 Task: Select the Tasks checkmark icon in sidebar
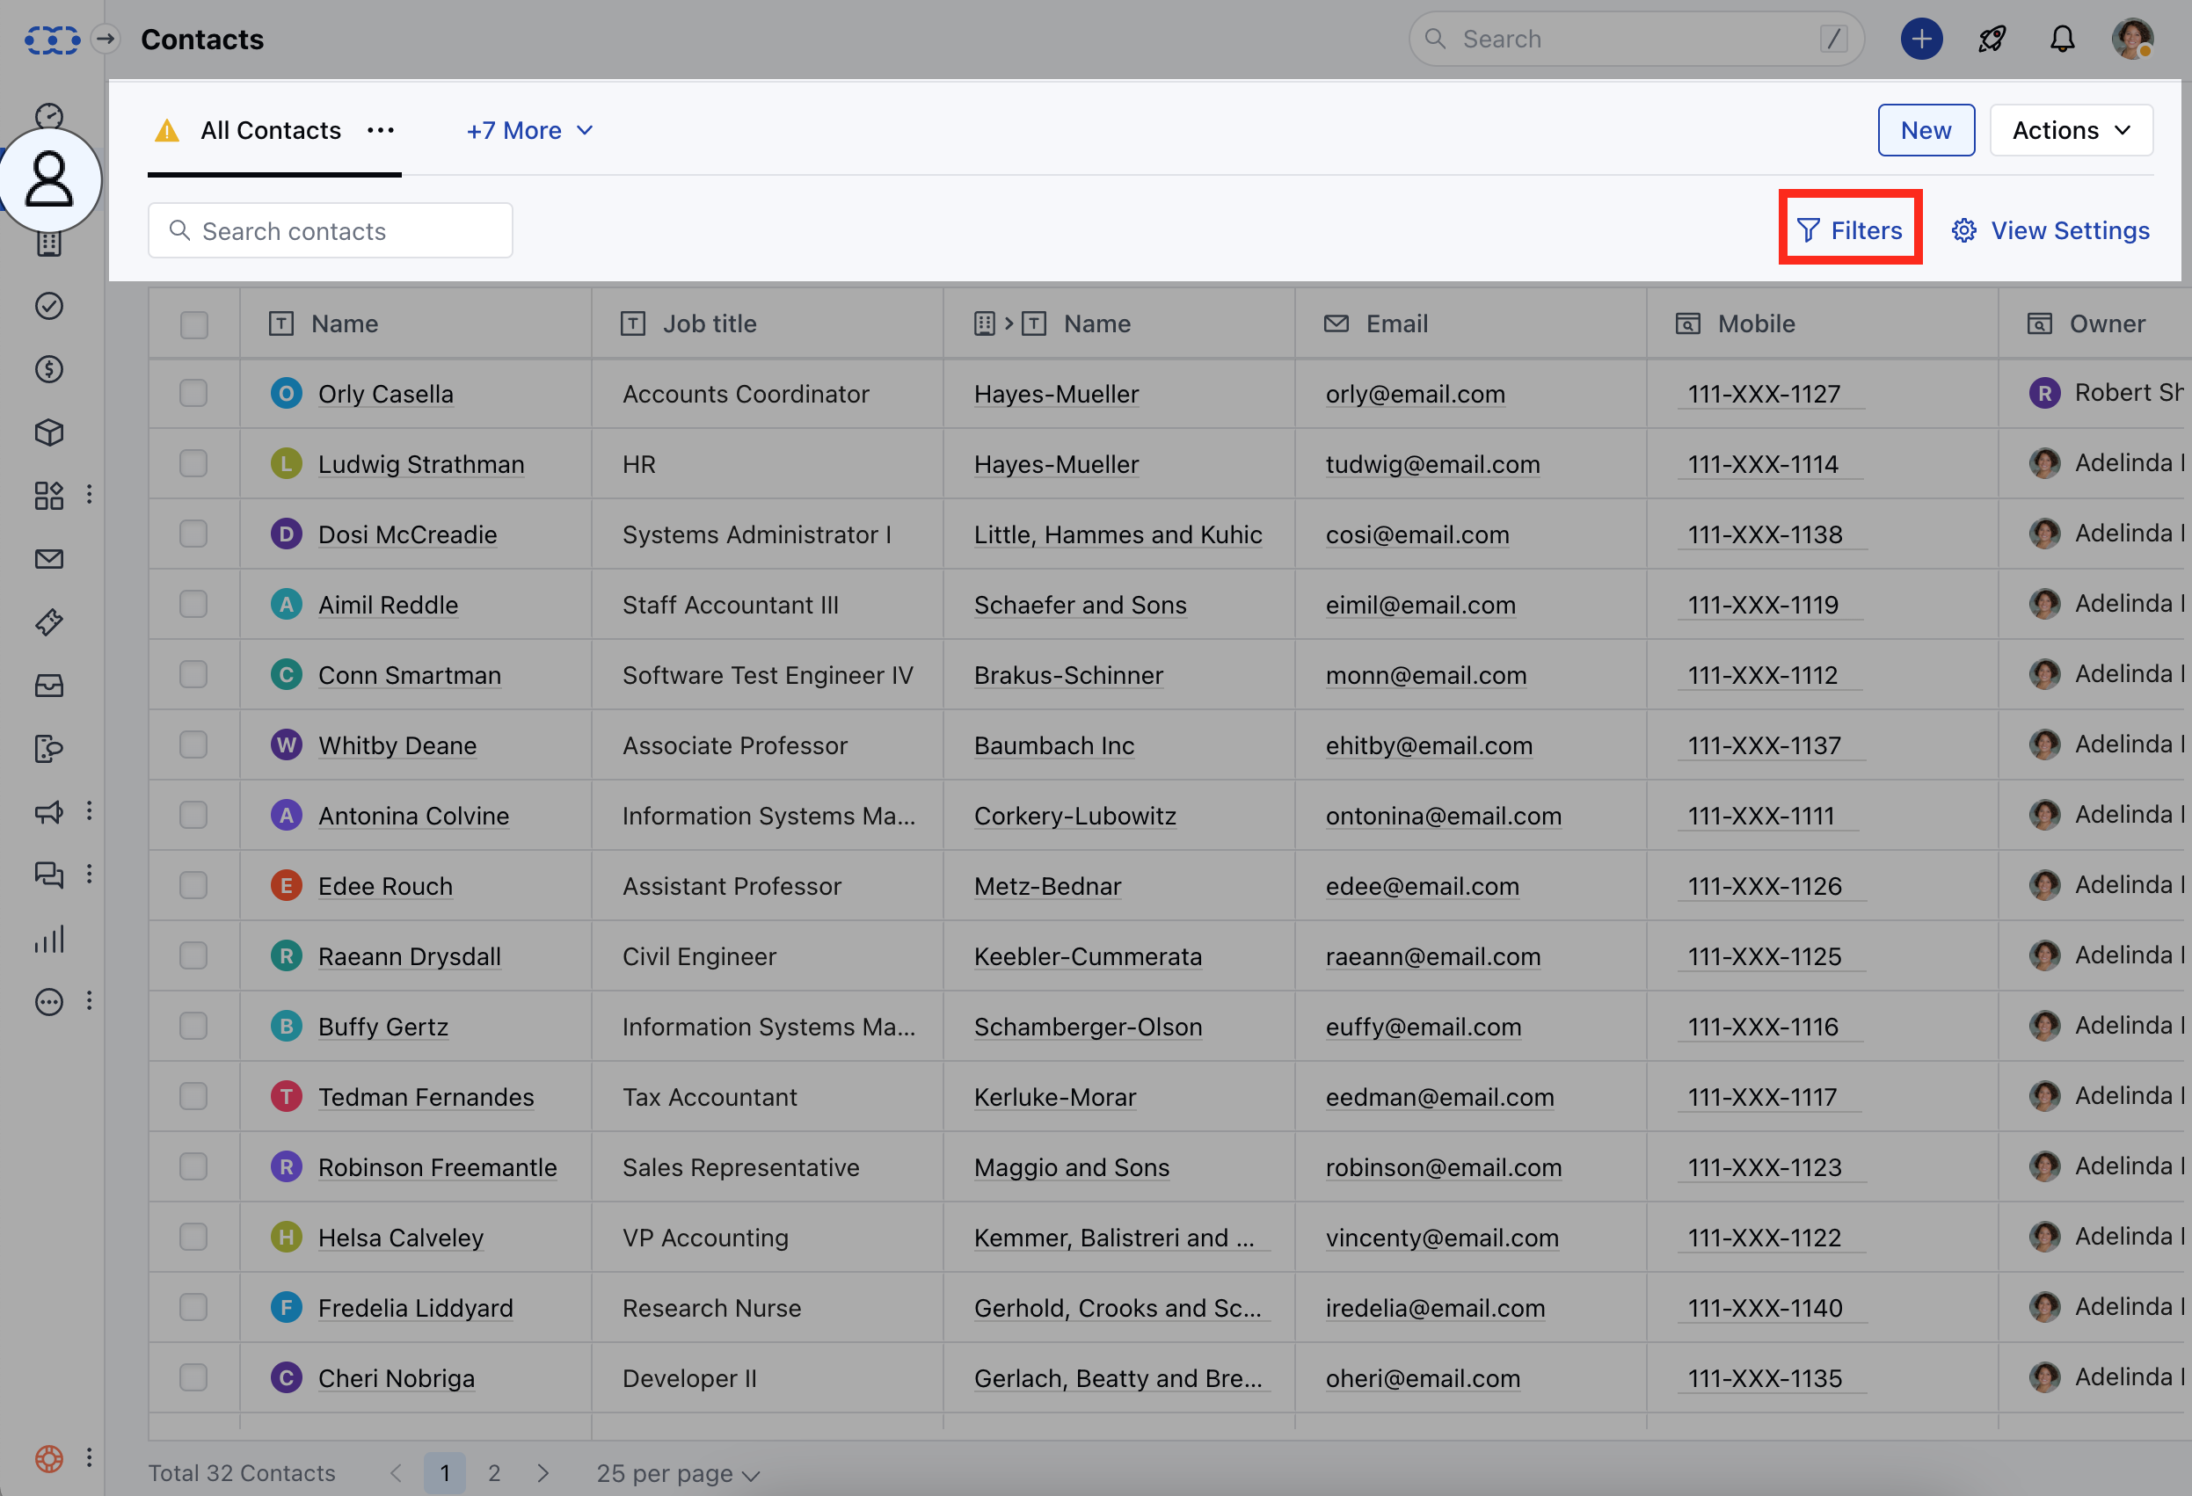[x=49, y=305]
